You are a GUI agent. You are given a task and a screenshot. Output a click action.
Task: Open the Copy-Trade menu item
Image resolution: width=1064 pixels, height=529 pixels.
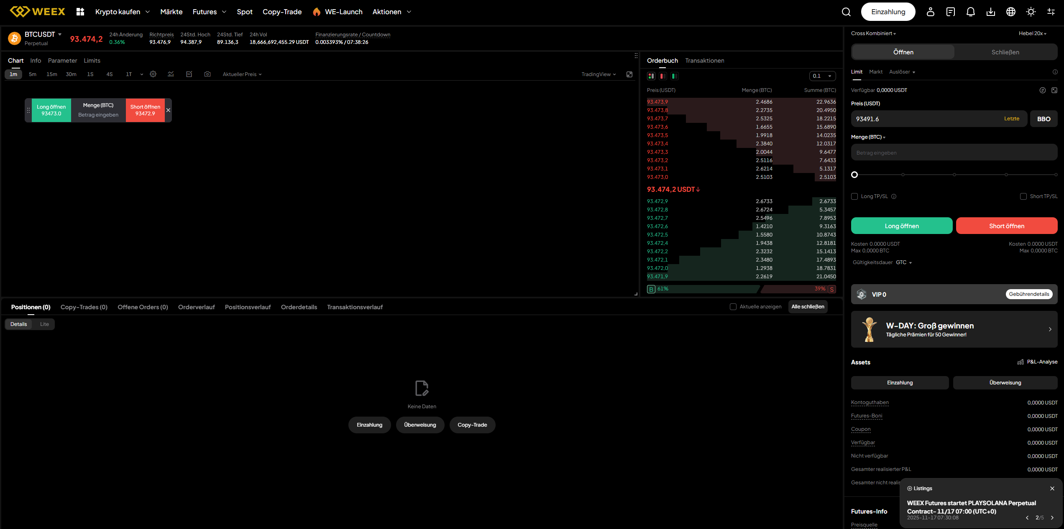282,12
